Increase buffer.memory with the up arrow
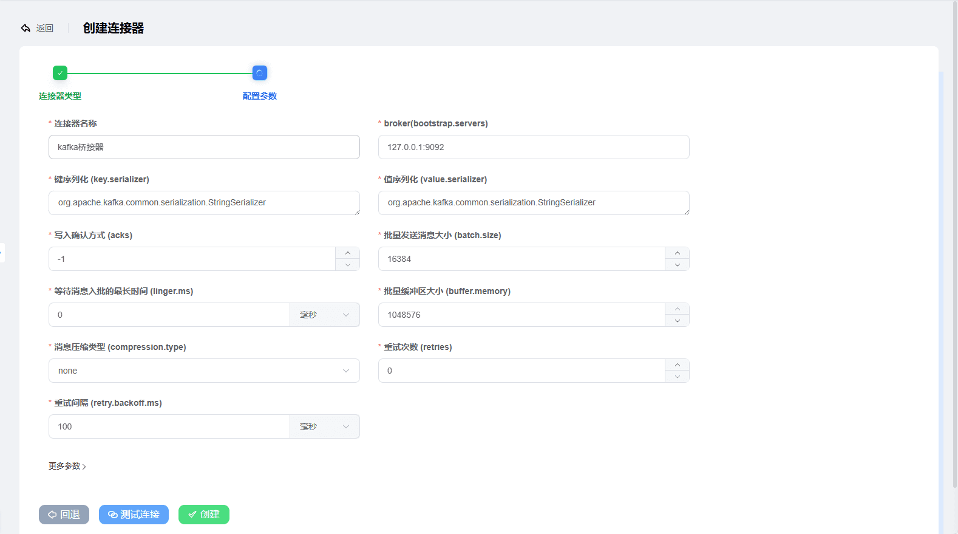This screenshot has height=534, width=958. (x=678, y=309)
